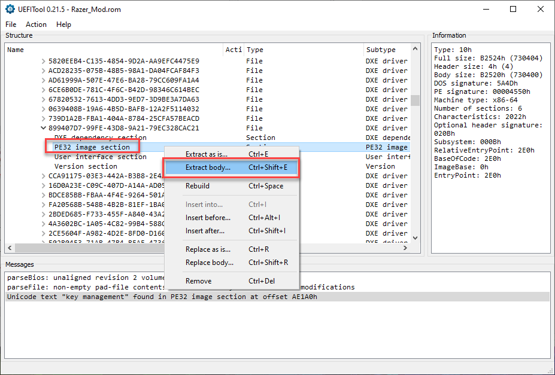The height and width of the screenshot is (375, 555).
Task: Choose Extract body... from context menu
Action: point(232,167)
